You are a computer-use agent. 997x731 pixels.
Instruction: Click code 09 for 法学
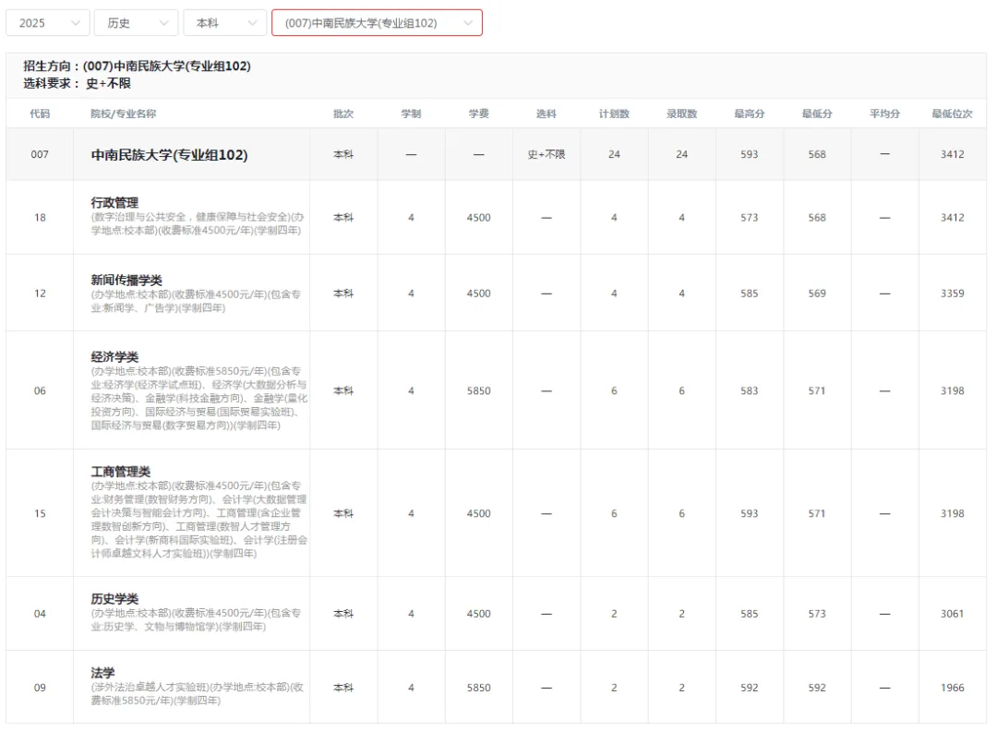click(40, 687)
